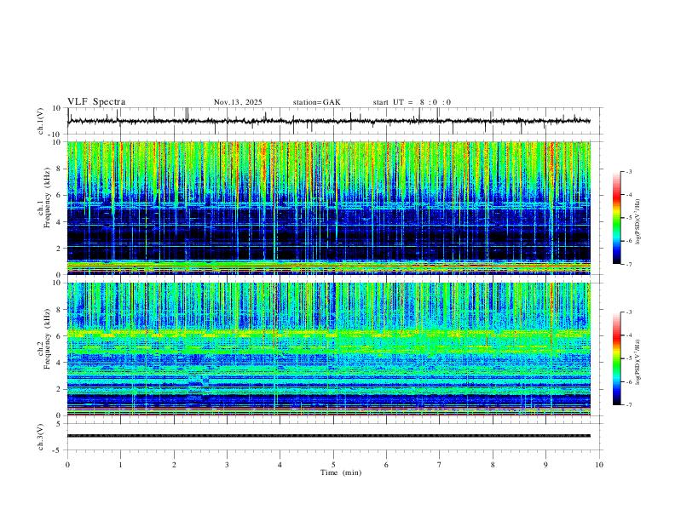
Task: Click the time axis tick label "2"
Action: point(174,465)
